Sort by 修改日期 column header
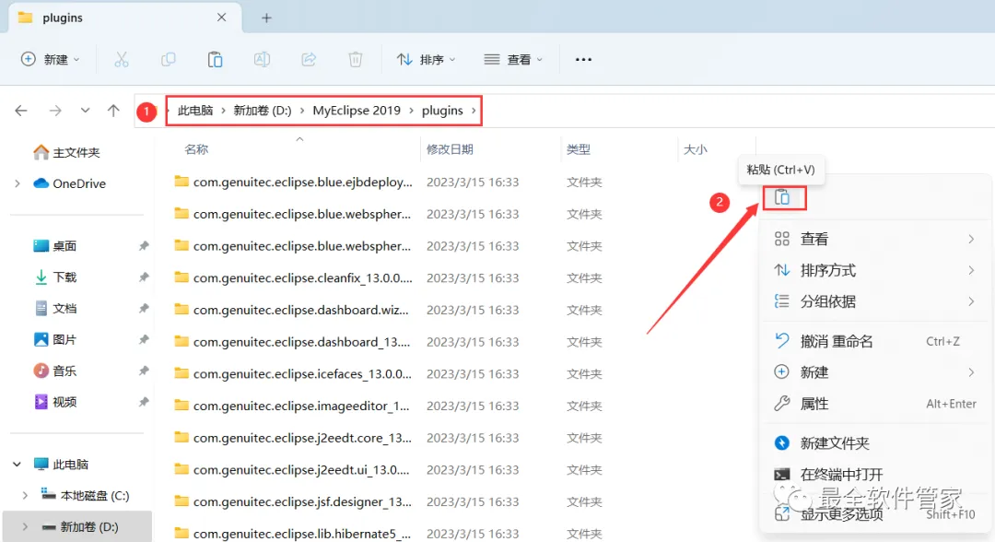Viewport: 995px width, 542px height. tap(450, 149)
